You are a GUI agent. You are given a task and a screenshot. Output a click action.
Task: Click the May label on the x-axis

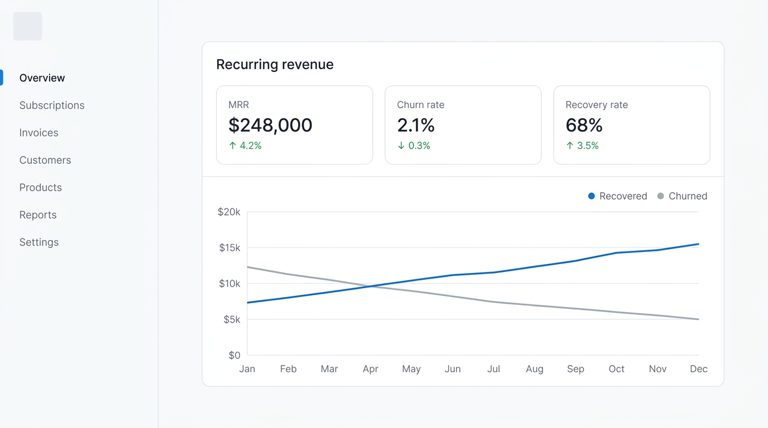[411, 369]
